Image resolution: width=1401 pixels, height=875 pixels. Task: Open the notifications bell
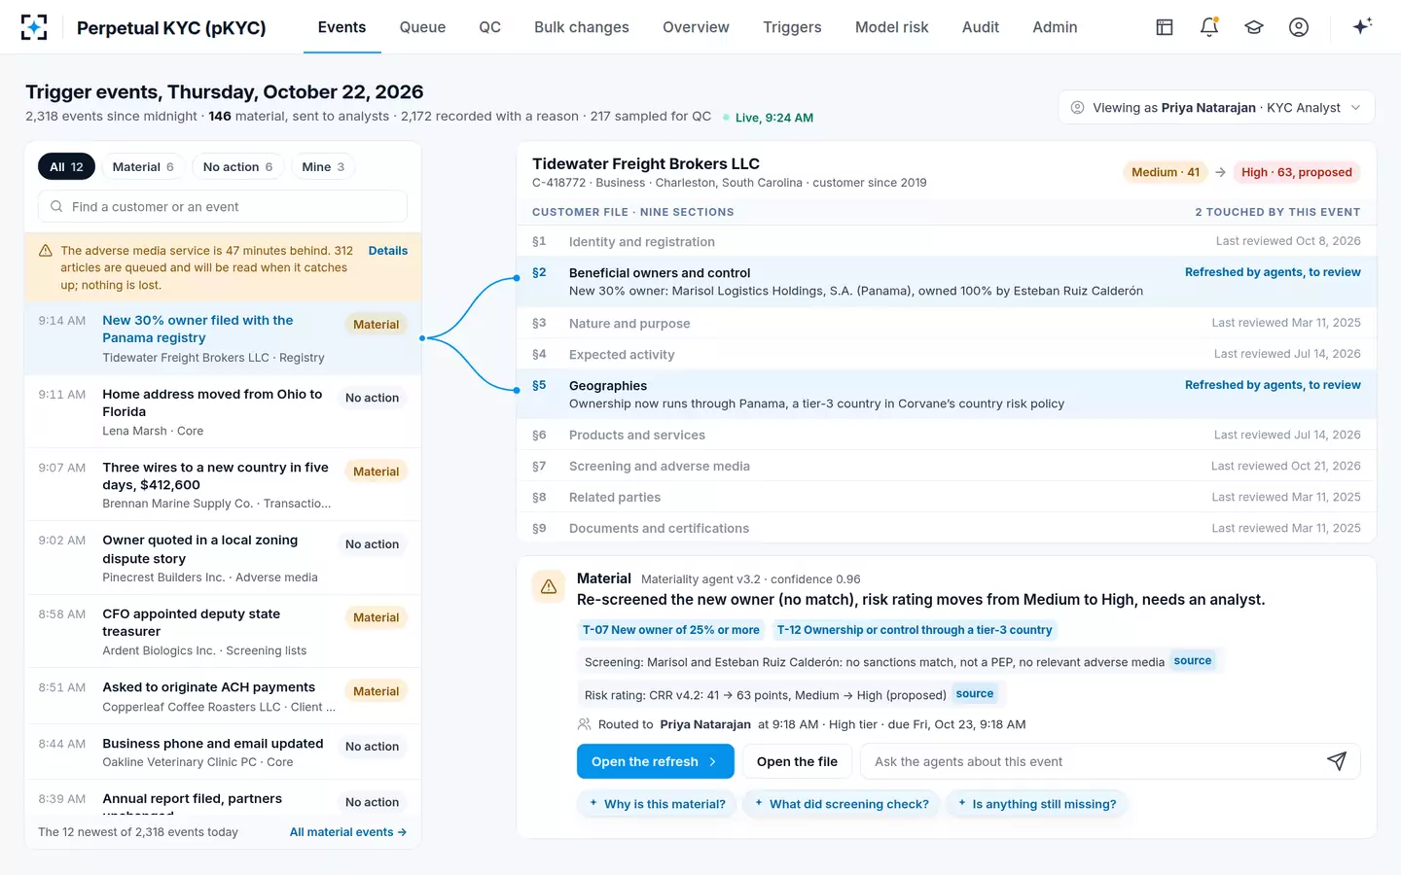[1209, 27]
